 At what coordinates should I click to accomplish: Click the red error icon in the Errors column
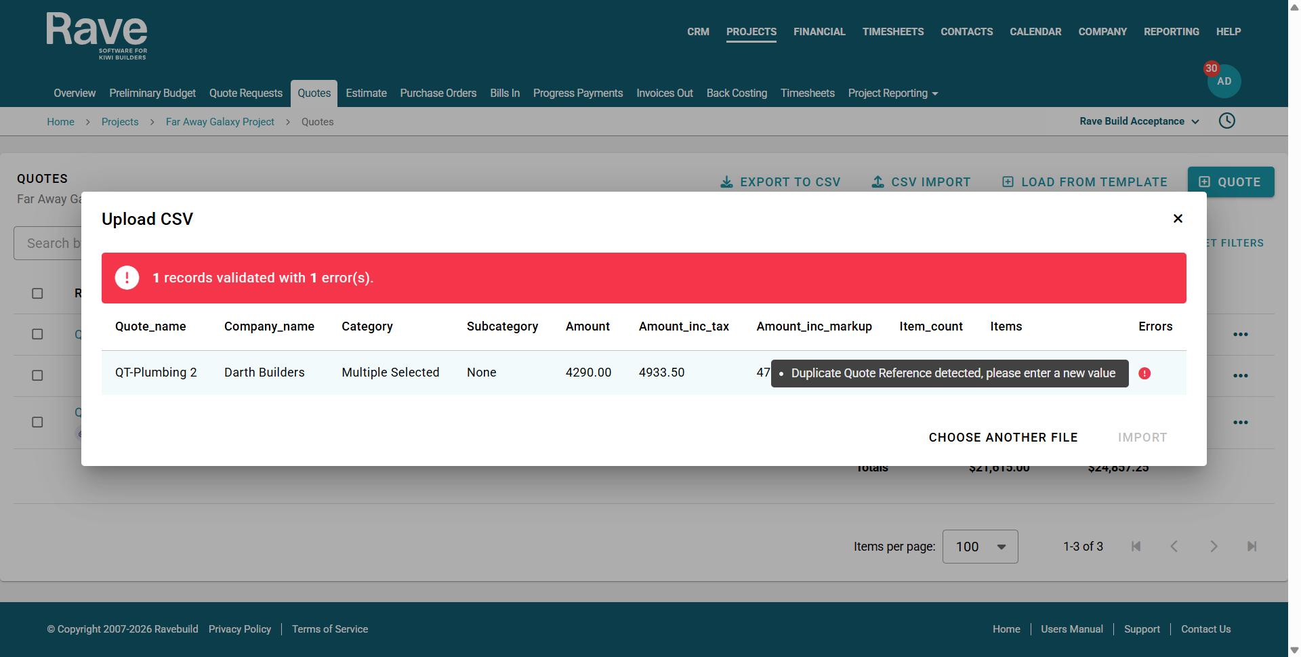(1144, 373)
